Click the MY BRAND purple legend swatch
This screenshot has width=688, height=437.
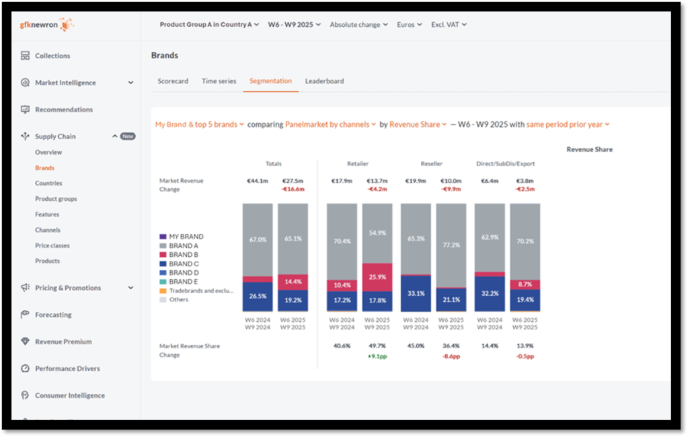tap(163, 237)
